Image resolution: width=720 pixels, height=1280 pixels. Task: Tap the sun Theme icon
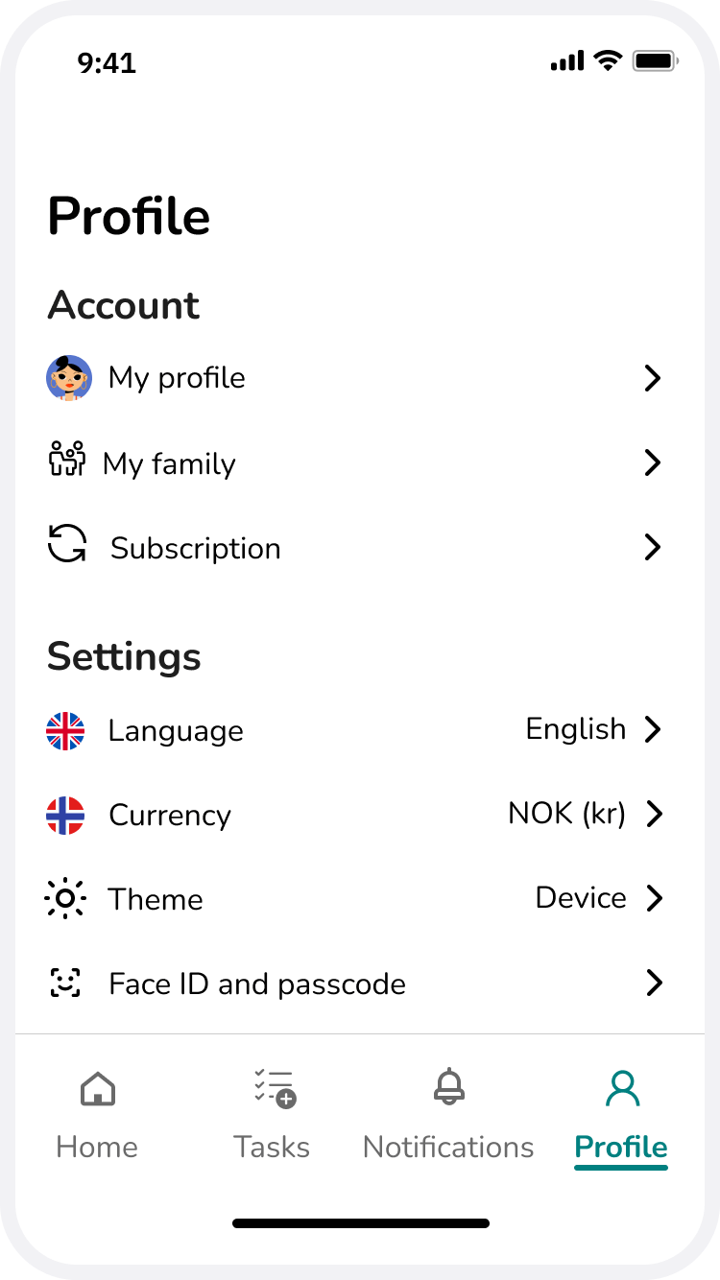(x=65, y=899)
